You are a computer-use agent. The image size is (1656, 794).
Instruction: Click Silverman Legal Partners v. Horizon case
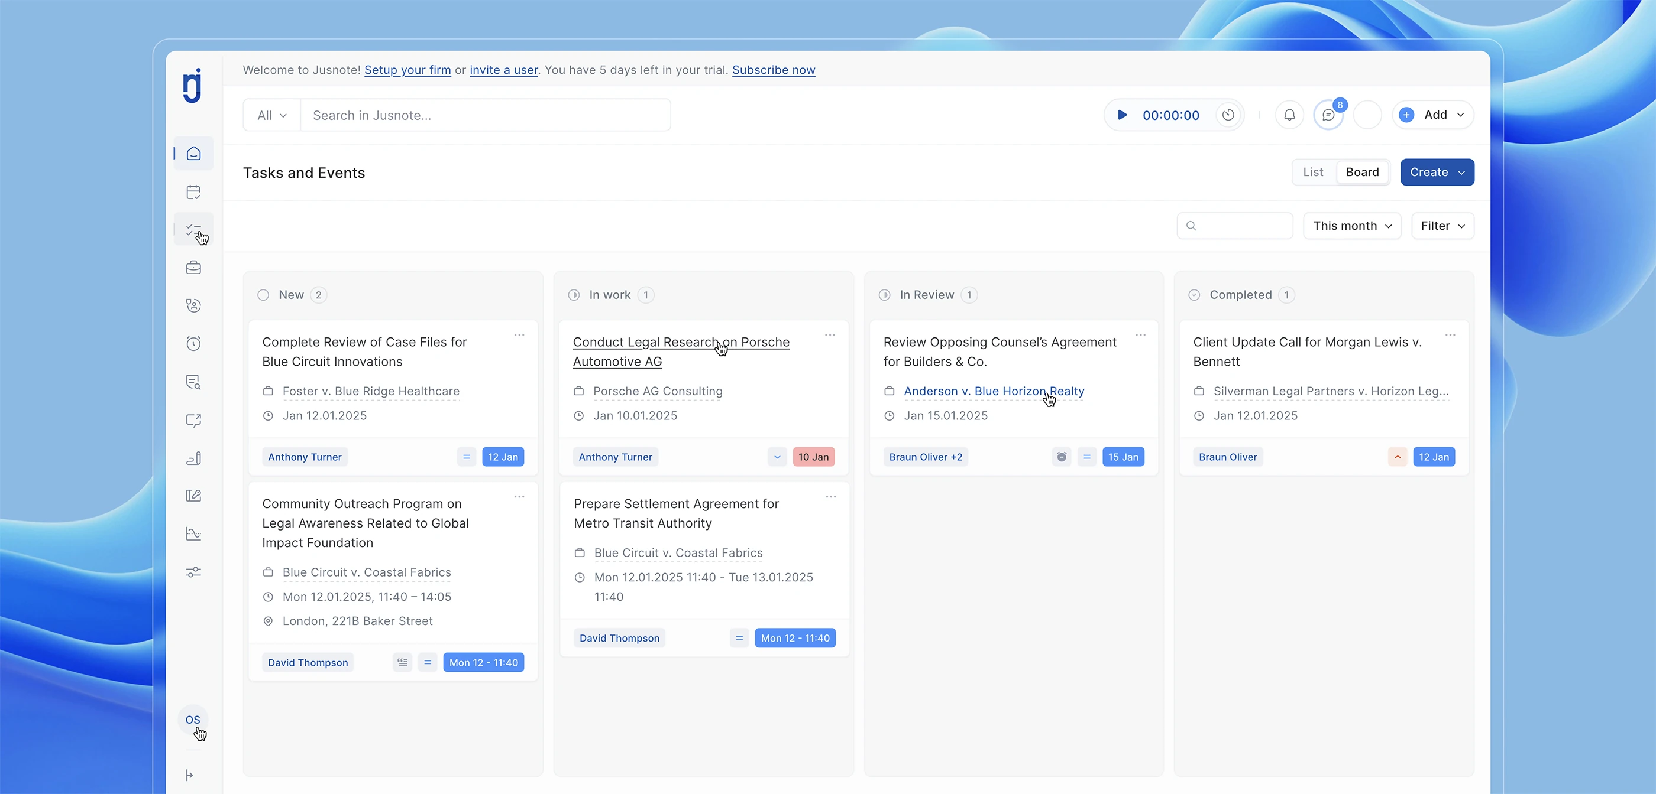click(x=1331, y=391)
